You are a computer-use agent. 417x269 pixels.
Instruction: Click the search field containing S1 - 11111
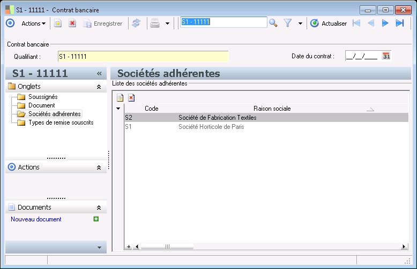click(x=224, y=22)
